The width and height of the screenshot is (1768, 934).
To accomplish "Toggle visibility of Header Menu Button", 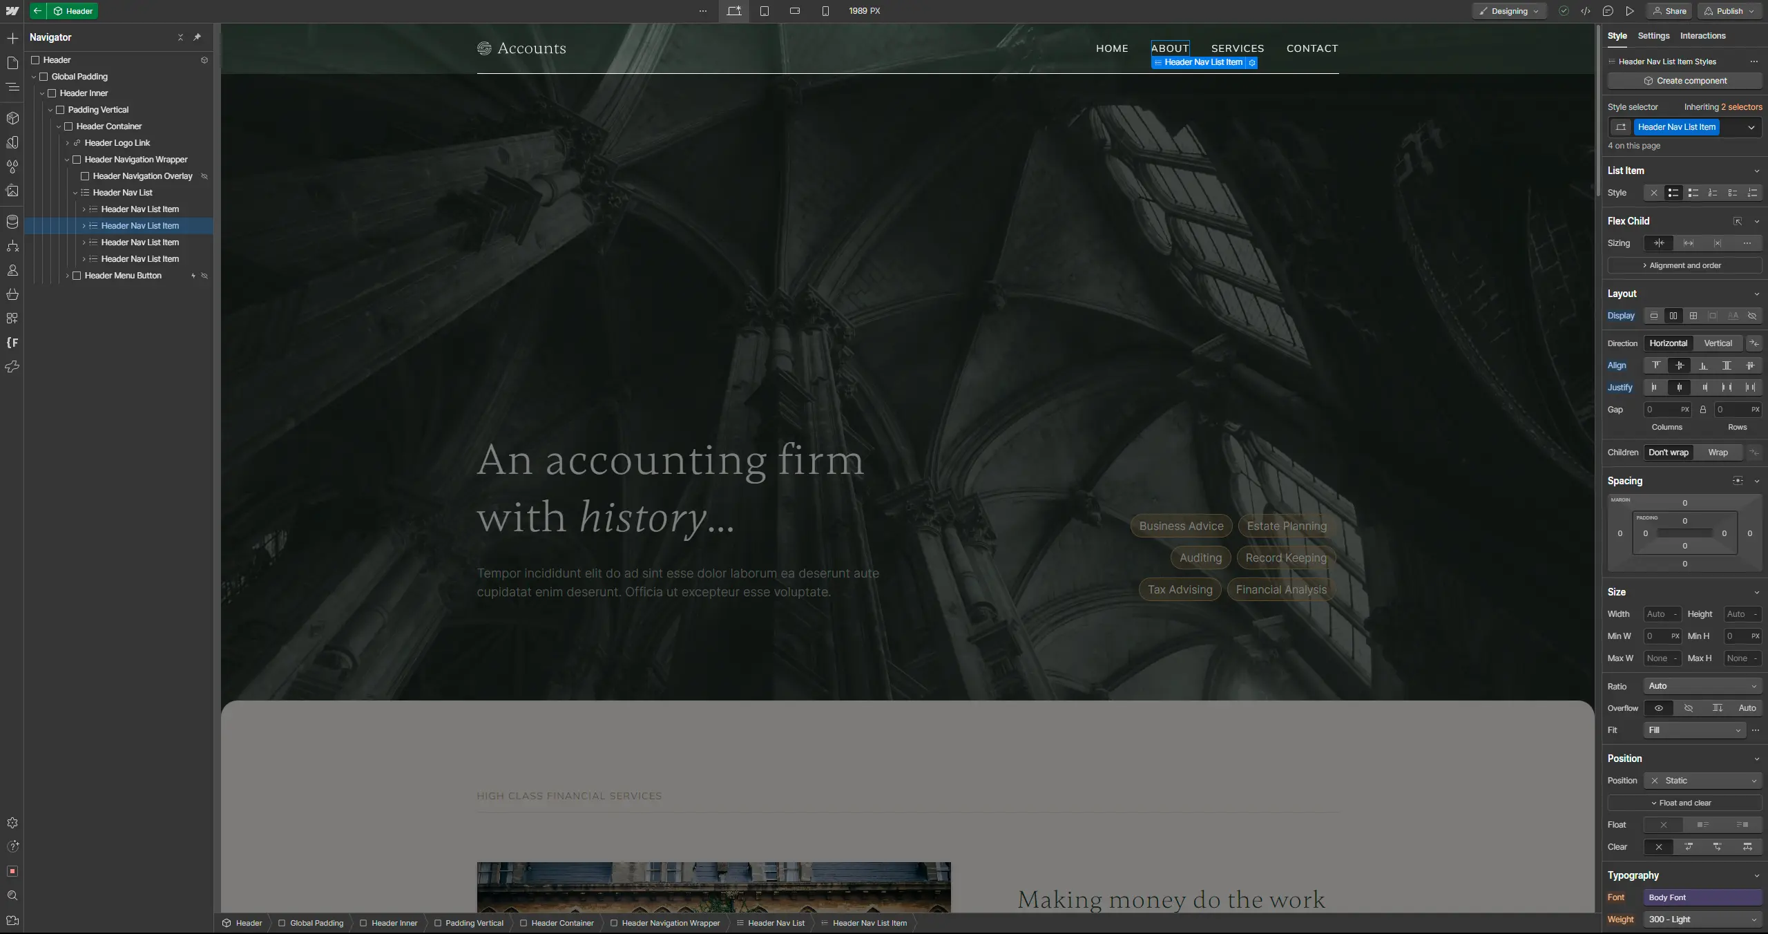I will (x=204, y=276).
